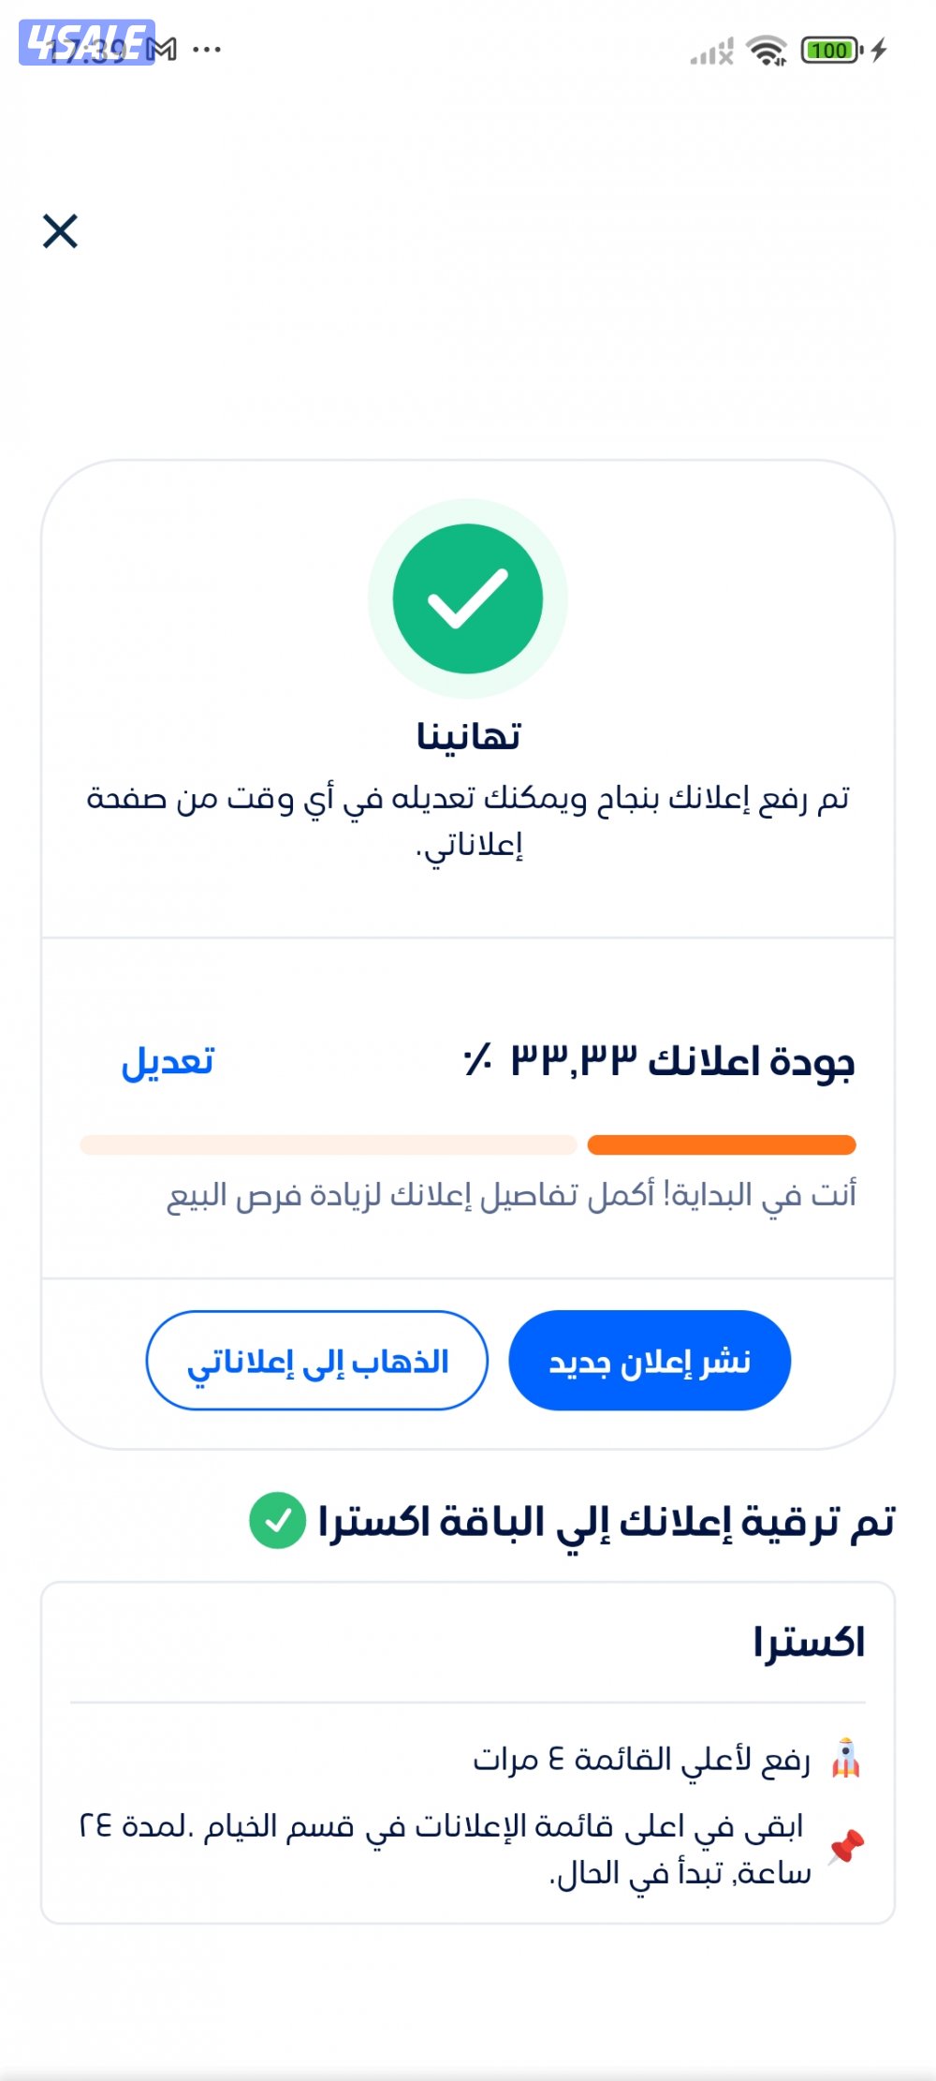This screenshot has width=936, height=2081.
Task: Close the success screen with X
Action: pyautogui.click(x=60, y=230)
